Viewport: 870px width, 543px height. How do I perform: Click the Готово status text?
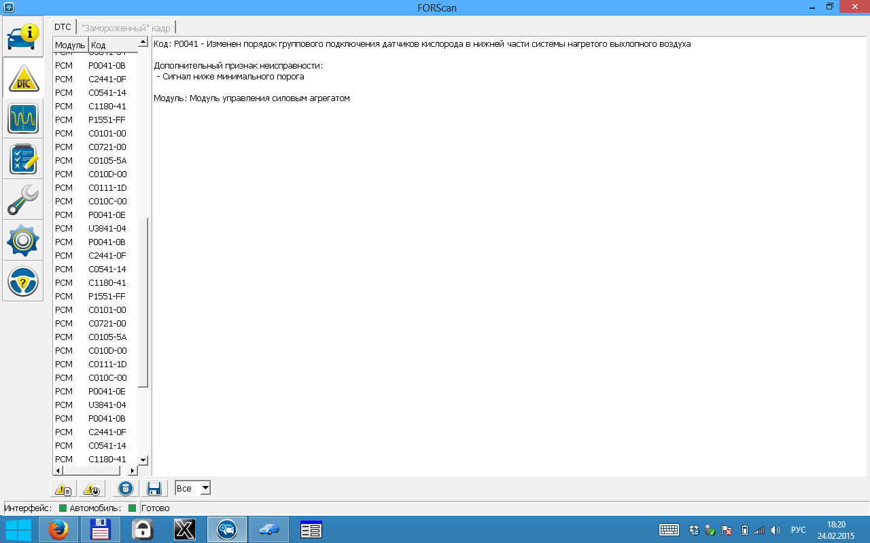pos(156,508)
